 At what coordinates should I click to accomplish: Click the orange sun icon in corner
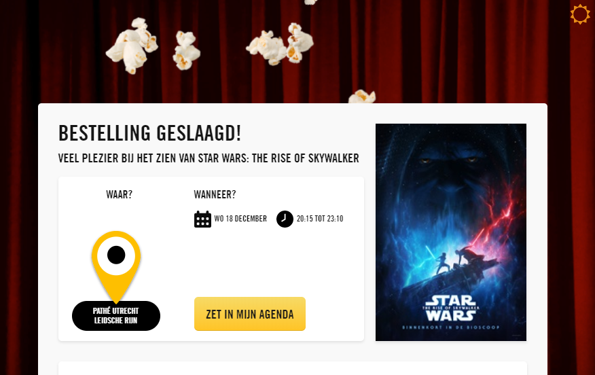(580, 14)
